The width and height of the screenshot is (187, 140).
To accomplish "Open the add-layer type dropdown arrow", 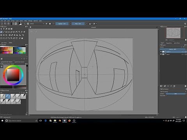I will 162,86.
